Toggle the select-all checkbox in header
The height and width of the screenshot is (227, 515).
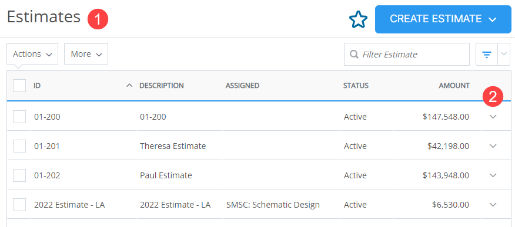click(x=19, y=86)
